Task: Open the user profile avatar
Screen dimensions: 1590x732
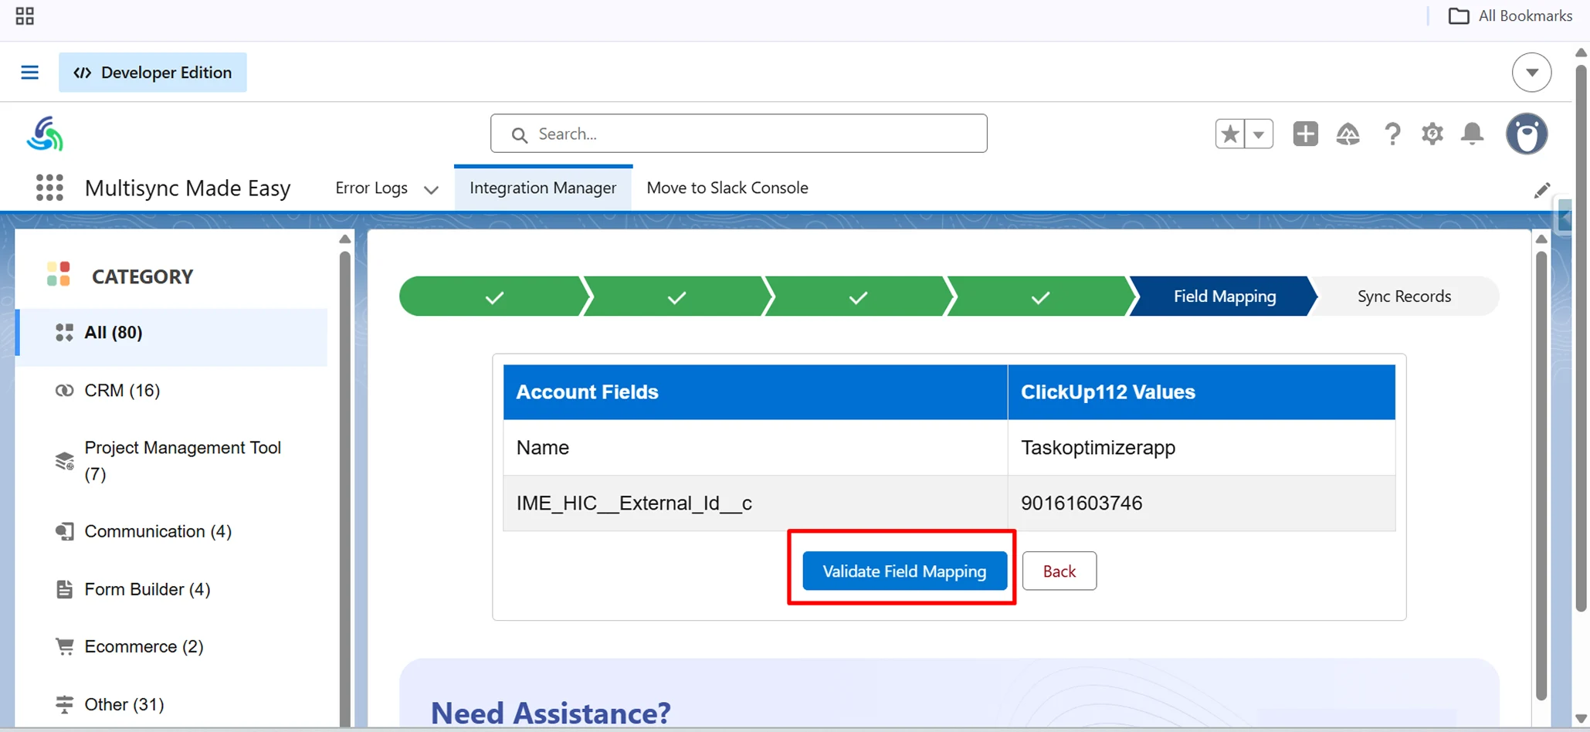Action: pyautogui.click(x=1527, y=134)
